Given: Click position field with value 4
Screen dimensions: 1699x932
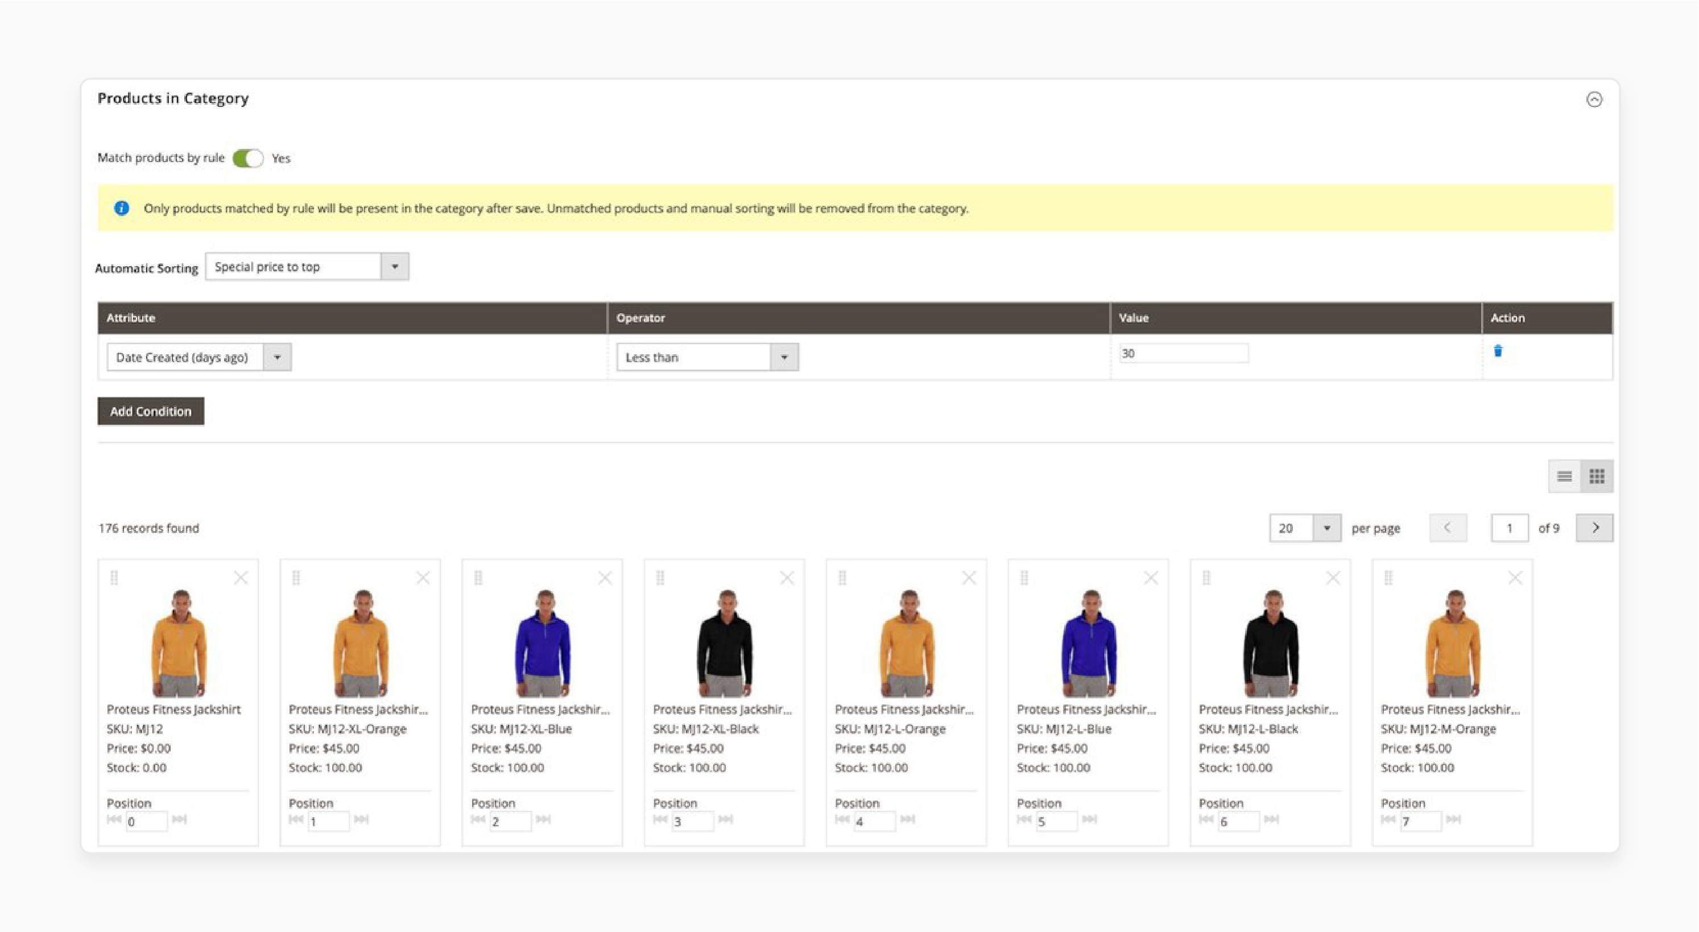Looking at the screenshot, I should click(875, 821).
